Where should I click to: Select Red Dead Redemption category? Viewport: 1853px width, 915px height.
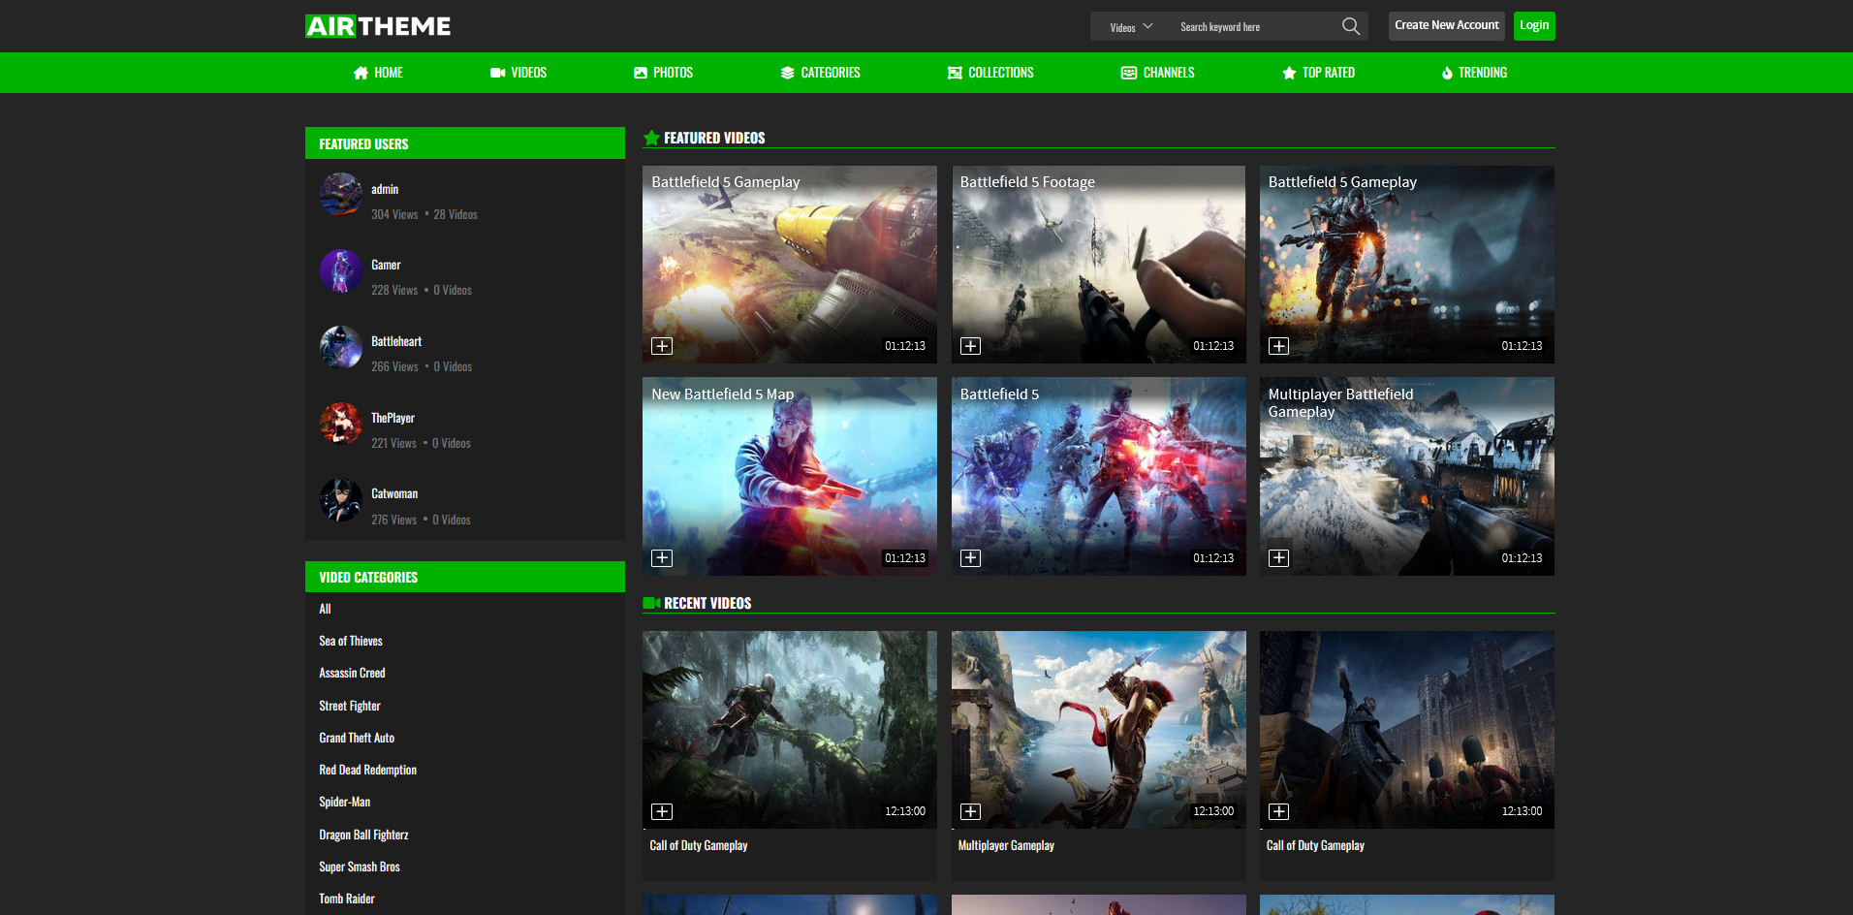pos(368,770)
